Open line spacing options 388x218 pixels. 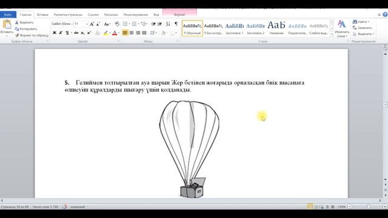(x=153, y=33)
